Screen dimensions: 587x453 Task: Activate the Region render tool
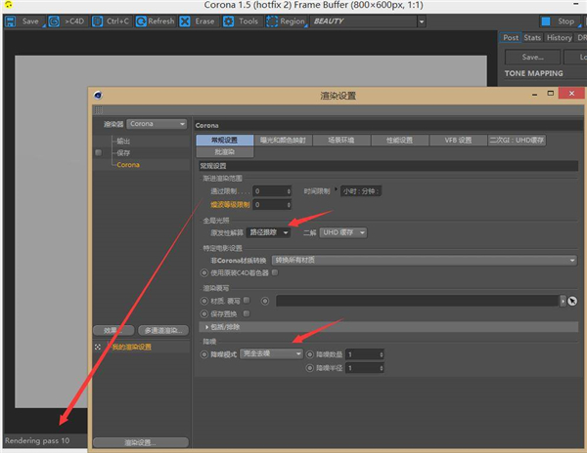pos(286,21)
